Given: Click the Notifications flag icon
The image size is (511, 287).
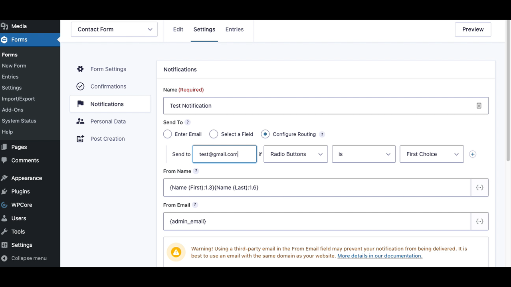Looking at the screenshot, I should point(80,104).
